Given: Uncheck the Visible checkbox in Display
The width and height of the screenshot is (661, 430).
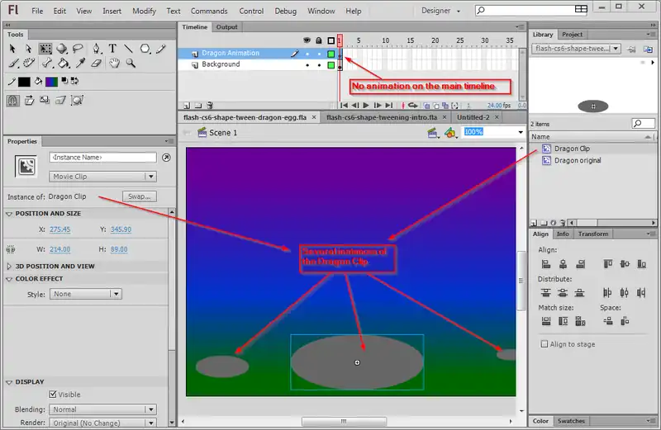Looking at the screenshot, I should (x=54, y=395).
